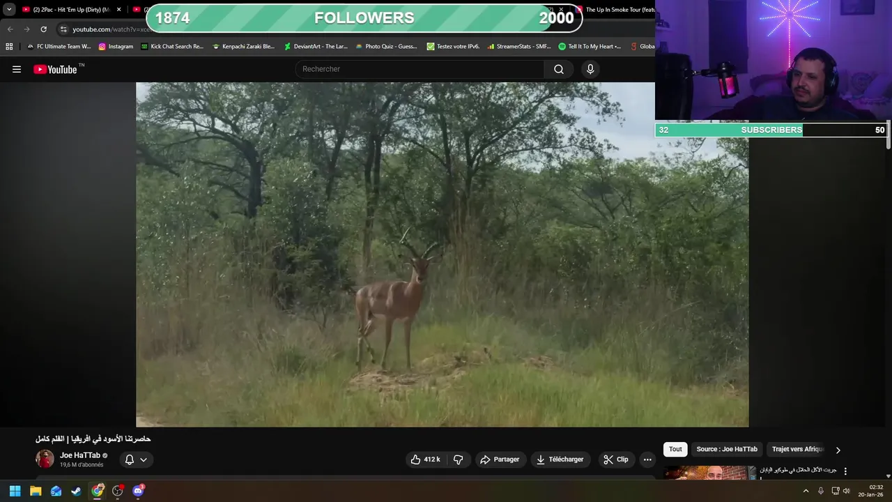
Task: Open the three-dot more actions menu
Action: 647,459
